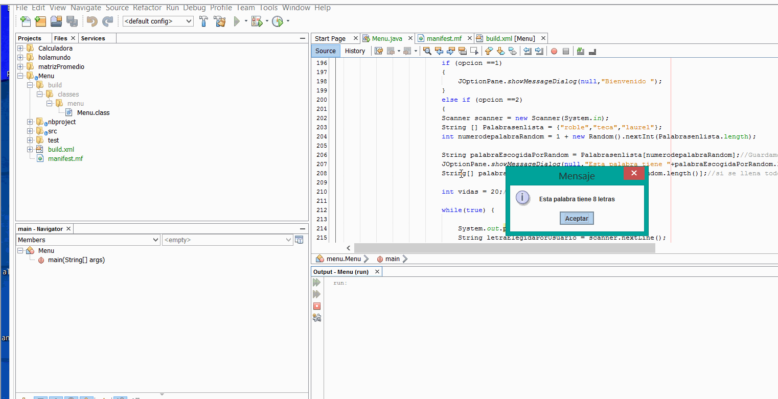Switch to the build.xml [Menu] tab
Image resolution: width=778 pixels, height=399 pixels.
[510, 38]
